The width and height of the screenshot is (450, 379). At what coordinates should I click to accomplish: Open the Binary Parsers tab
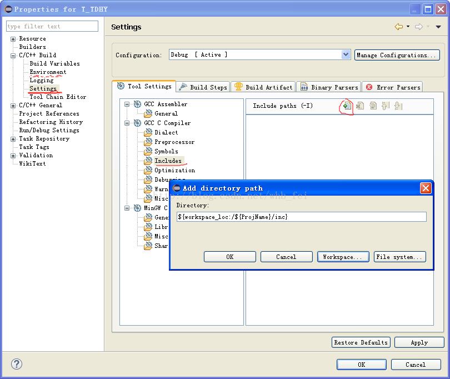pos(329,87)
